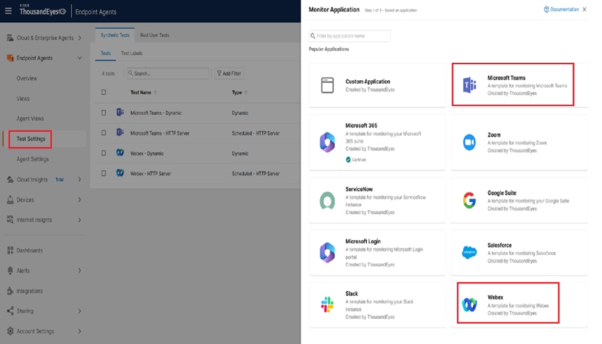Image resolution: width=602 pixels, height=344 pixels.
Task: Open Dashboards via its grid icon
Action: pyautogui.click(x=10, y=250)
